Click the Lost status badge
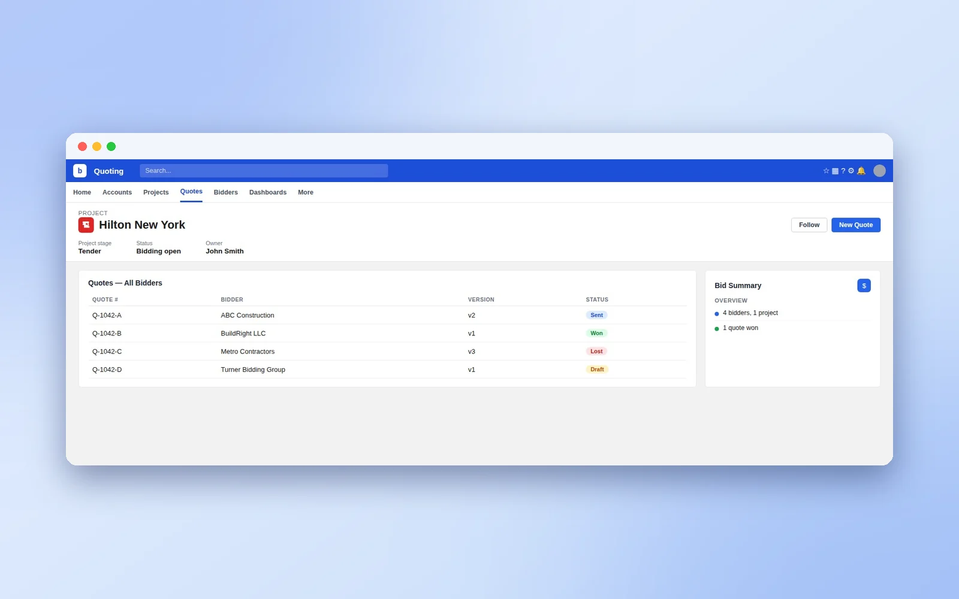Screen dimensions: 959x599 point(596,351)
